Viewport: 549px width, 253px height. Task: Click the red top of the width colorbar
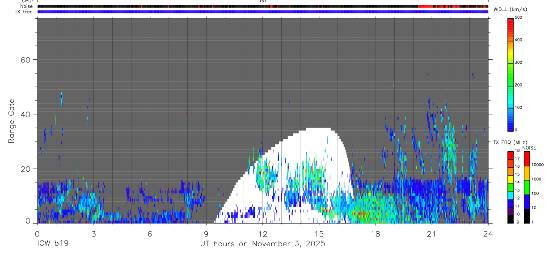click(511, 22)
